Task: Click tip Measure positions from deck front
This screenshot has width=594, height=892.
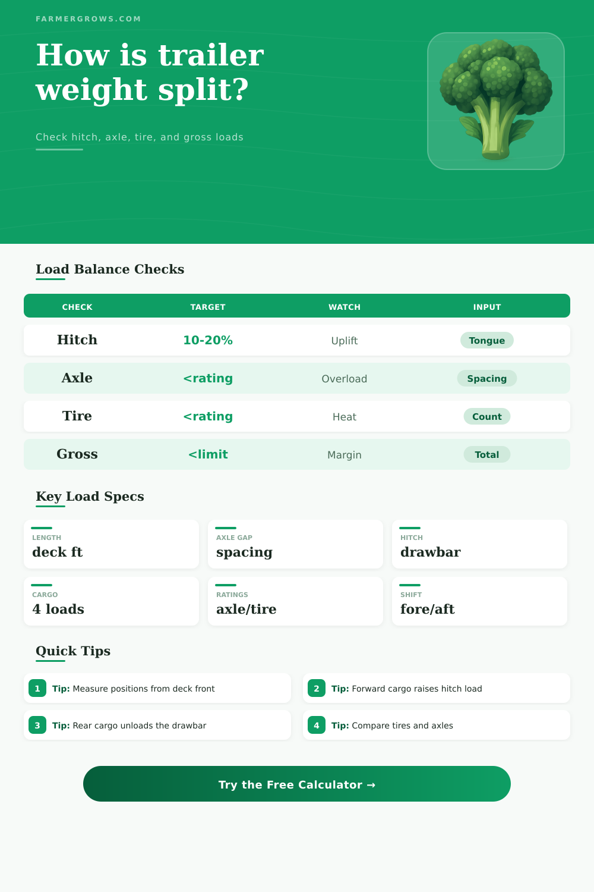Action: [157, 688]
